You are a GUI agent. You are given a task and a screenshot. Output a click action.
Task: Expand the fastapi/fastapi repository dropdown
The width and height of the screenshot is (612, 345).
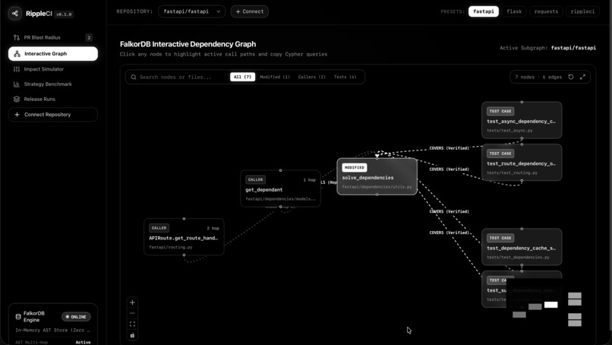click(191, 11)
